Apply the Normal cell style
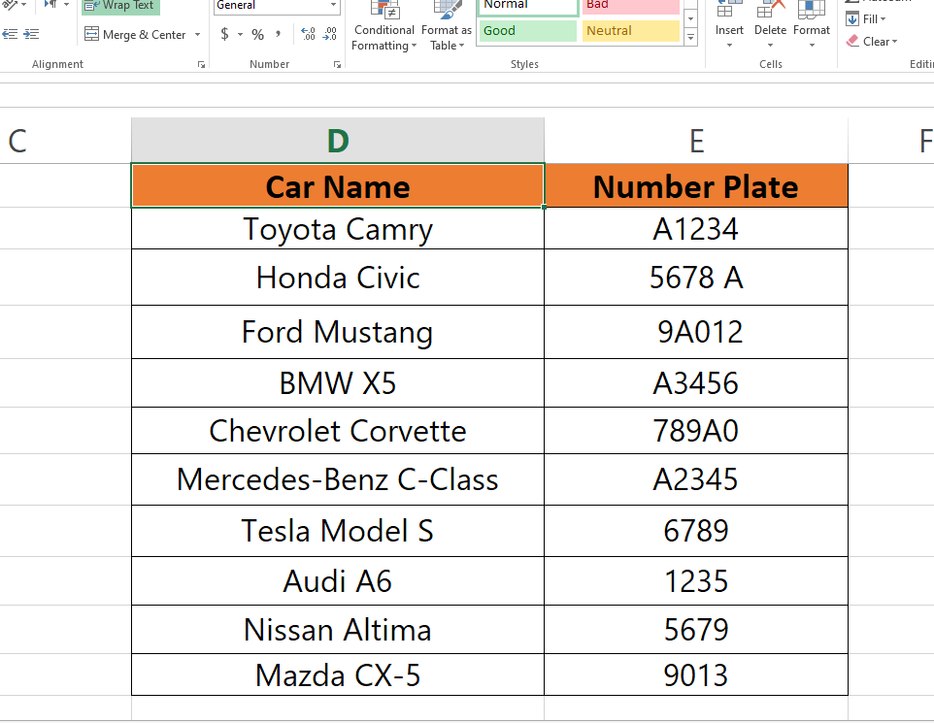The image size is (934, 723). tap(528, 7)
